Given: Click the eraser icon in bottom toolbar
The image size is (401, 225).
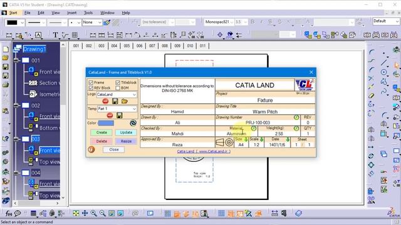Looking at the screenshot, I should 298,213.
